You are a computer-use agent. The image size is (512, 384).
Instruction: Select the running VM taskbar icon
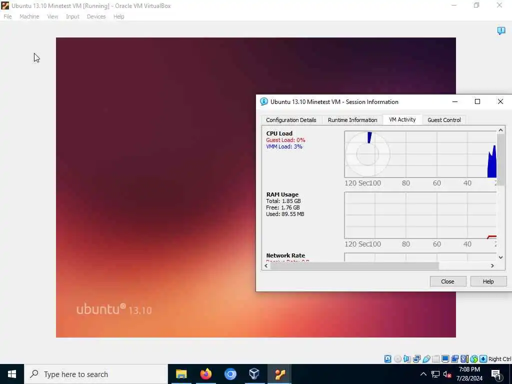point(279,374)
